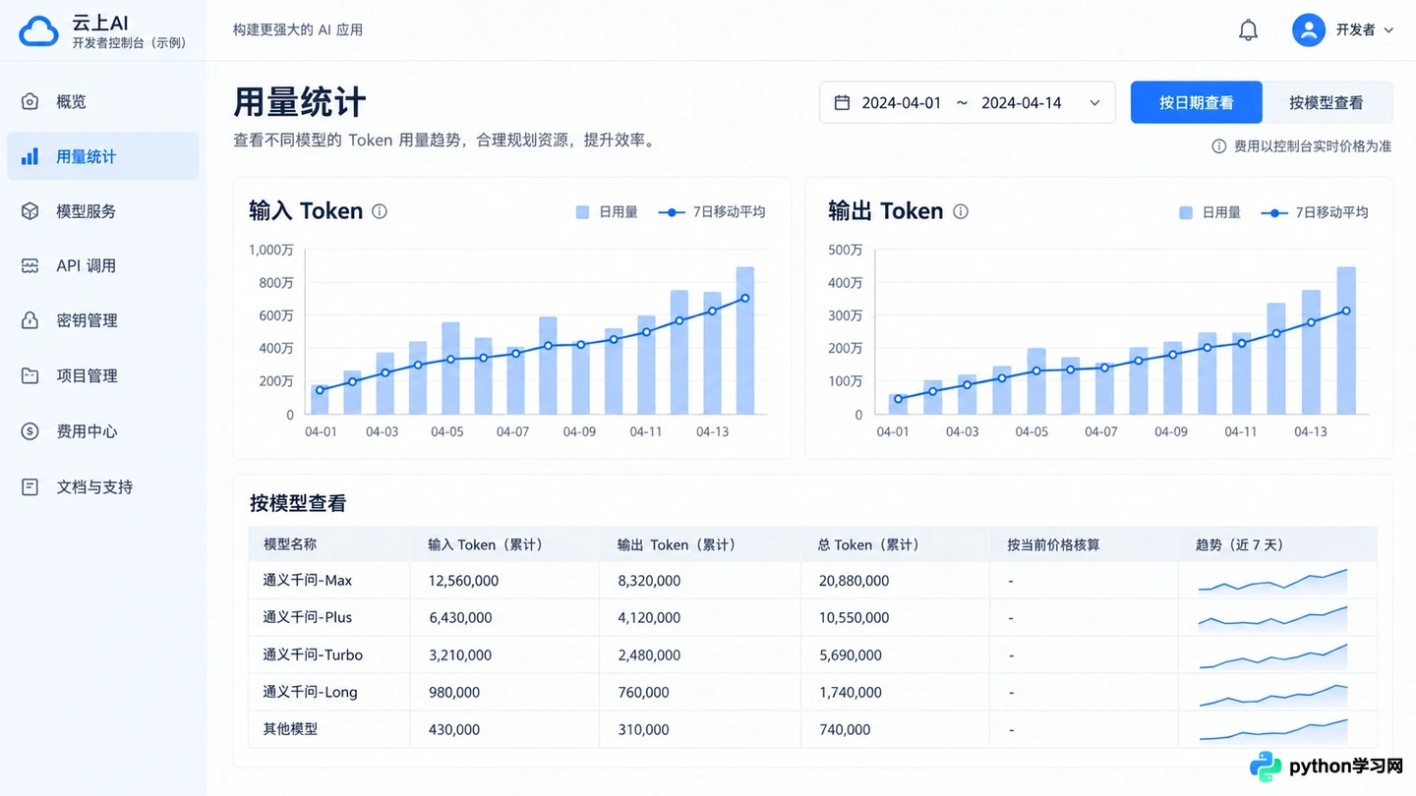The height and width of the screenshot is (796, 1416).
Task: Click the 密钥管理 lock icon
Action: pyautogui.click(x=30, y=320)
